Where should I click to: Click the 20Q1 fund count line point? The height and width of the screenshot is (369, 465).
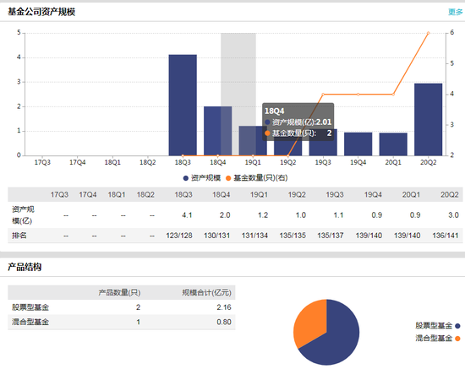coord(393,95)
